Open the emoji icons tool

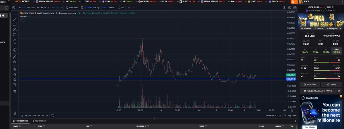click(15, 50)
